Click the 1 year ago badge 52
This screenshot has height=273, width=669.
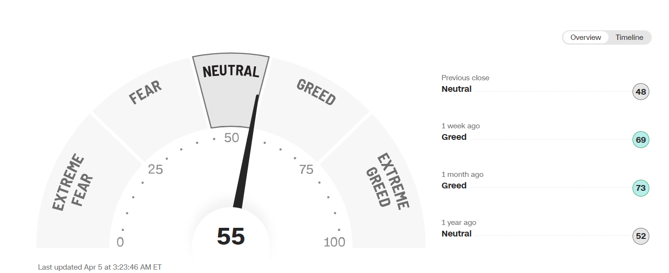pos(641,236)
